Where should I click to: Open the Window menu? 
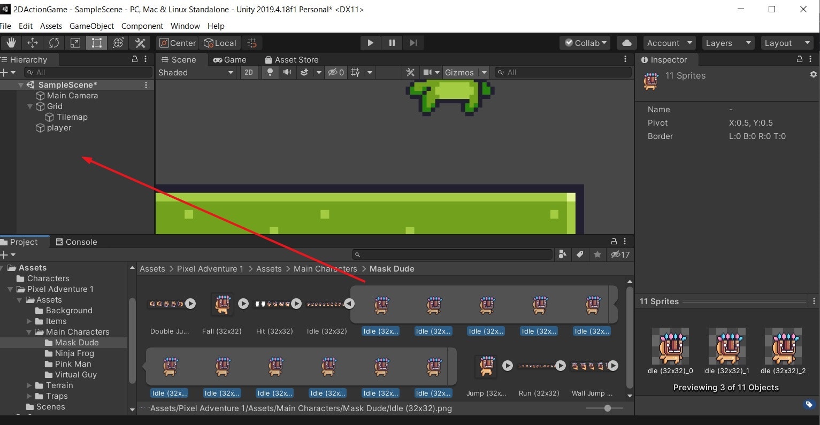click(185, 26)
